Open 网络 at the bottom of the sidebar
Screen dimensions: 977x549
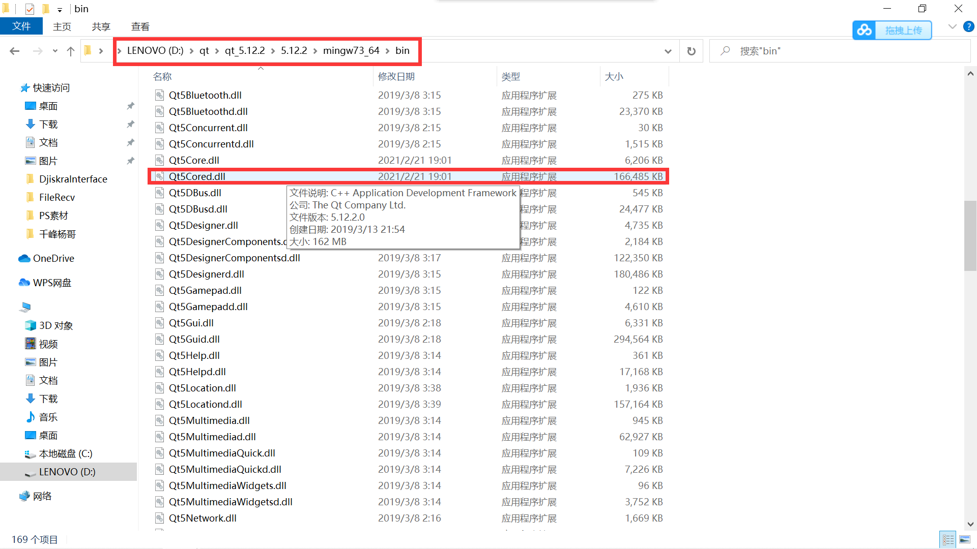[x=42, y=496]
